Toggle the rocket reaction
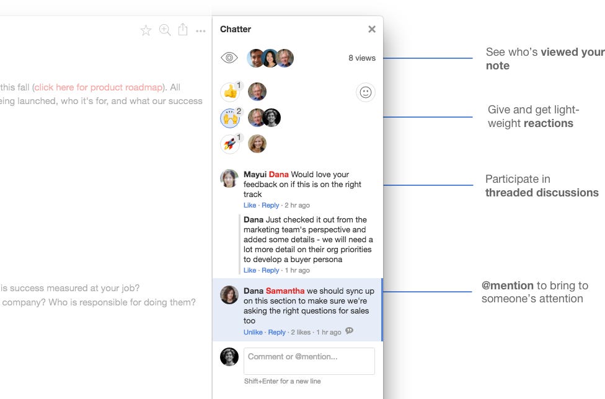605x399 pixels. click(231, 144)
